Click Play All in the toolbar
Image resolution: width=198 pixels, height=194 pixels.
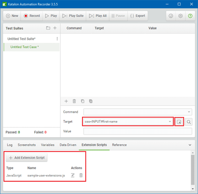tap(98, 16)
